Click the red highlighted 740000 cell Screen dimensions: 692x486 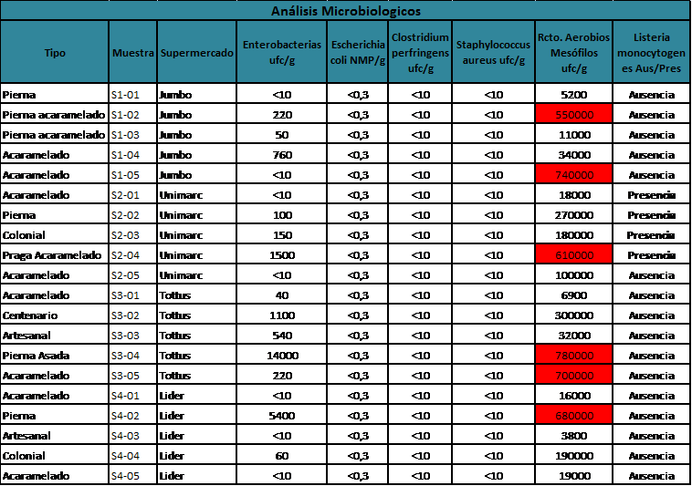tap(573, 174)
